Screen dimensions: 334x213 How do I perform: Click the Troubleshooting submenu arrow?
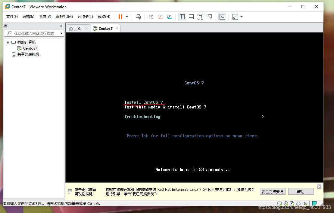tap(263, 117)
